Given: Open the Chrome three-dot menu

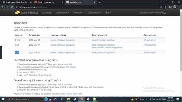Looking at the screenshot, I should pyautogui.click(x=179, y=7).
